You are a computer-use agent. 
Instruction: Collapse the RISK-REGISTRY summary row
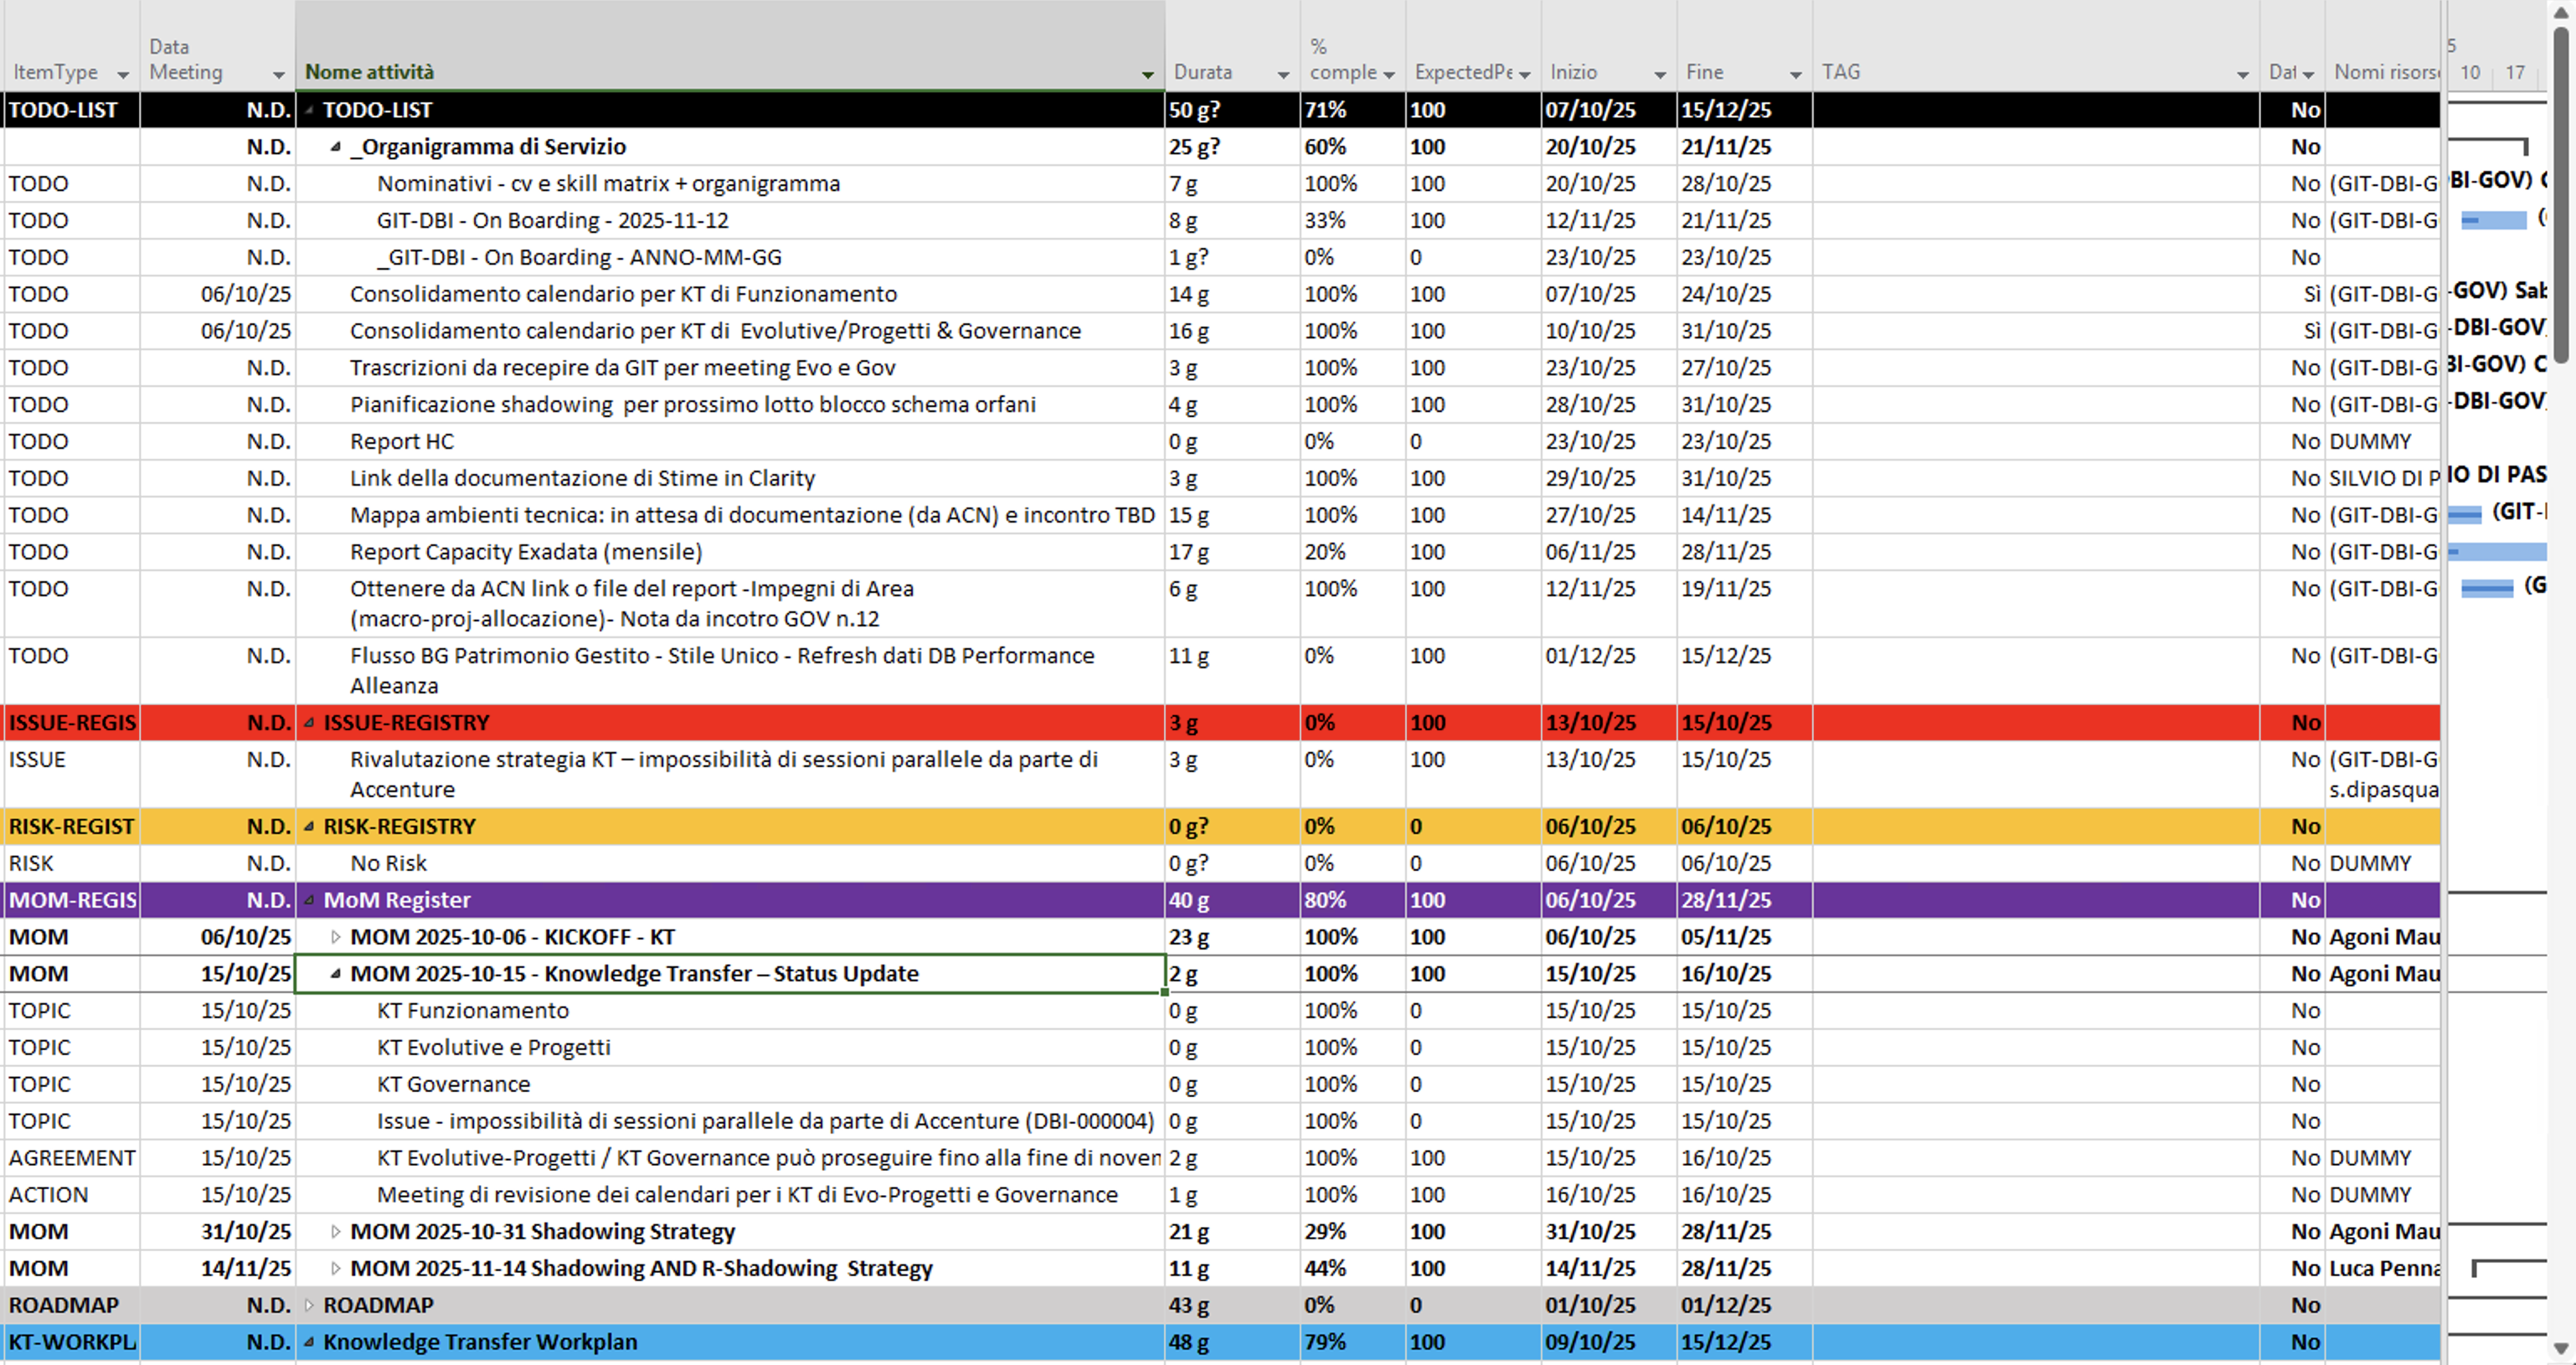coord(309,826)
